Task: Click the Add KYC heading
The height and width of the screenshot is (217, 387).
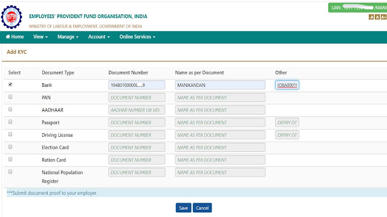Action: pyautogui.click(x=16, y=52)
